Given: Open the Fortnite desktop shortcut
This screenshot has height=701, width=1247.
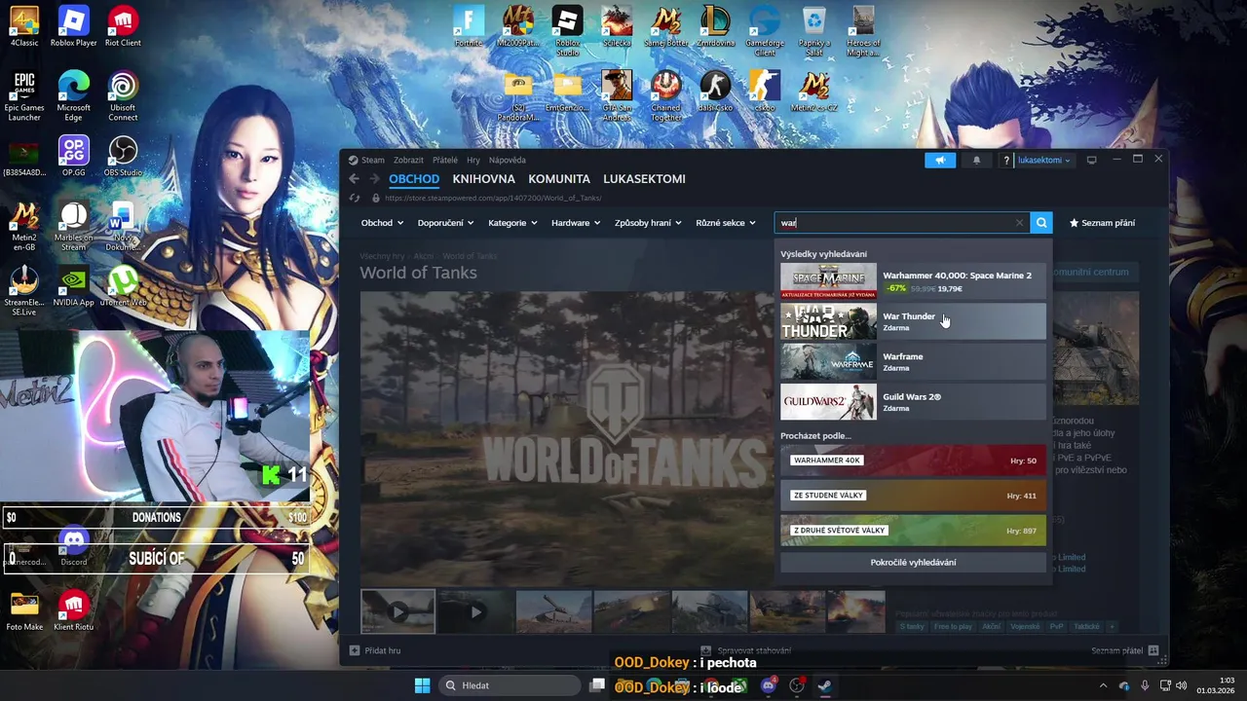Looking at the screenshot, I should 469,26.
